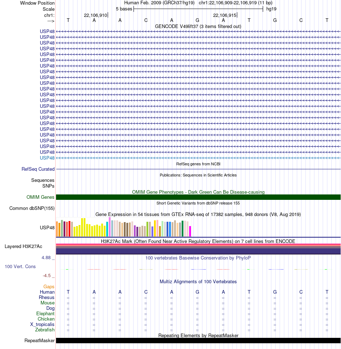341x349 pixels.
Task: Select the Window Position label
Action: [37, 3]
